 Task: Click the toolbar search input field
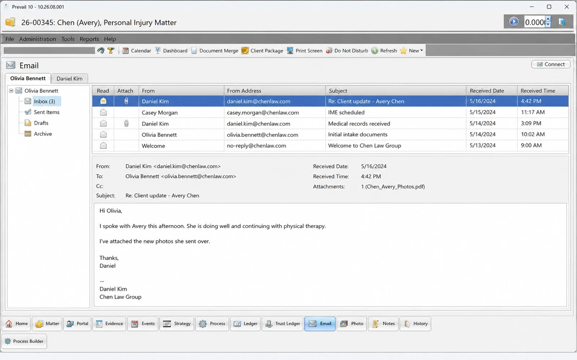[x=49, y=50]
